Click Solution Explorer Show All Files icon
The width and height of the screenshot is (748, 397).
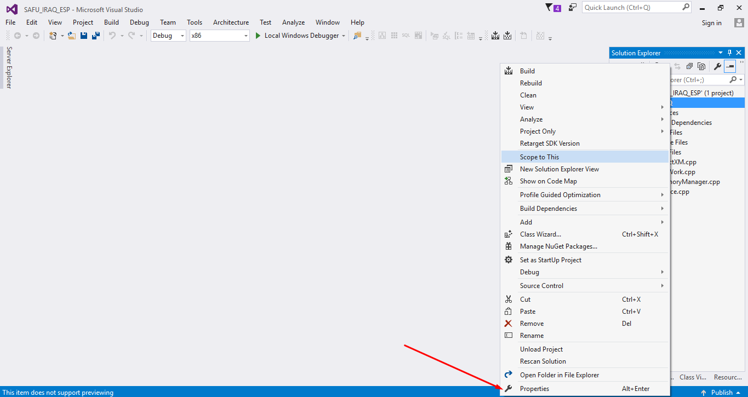(701, 66)
